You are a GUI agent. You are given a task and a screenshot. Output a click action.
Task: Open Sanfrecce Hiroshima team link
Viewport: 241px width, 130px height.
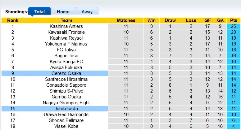66,79
